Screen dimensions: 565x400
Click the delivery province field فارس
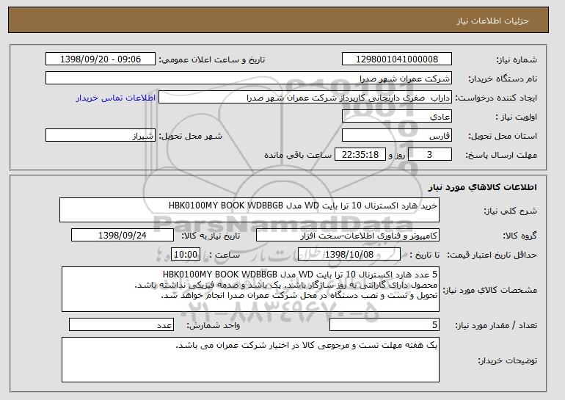tap(397, 136)
